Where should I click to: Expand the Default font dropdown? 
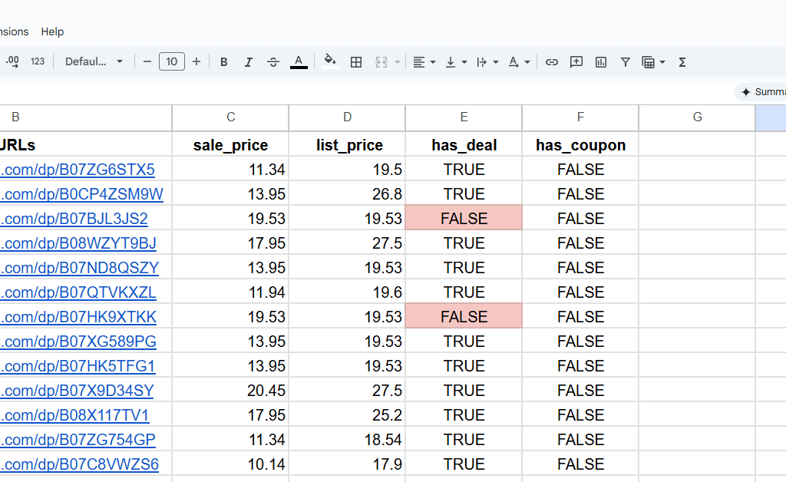coord(94,62)
